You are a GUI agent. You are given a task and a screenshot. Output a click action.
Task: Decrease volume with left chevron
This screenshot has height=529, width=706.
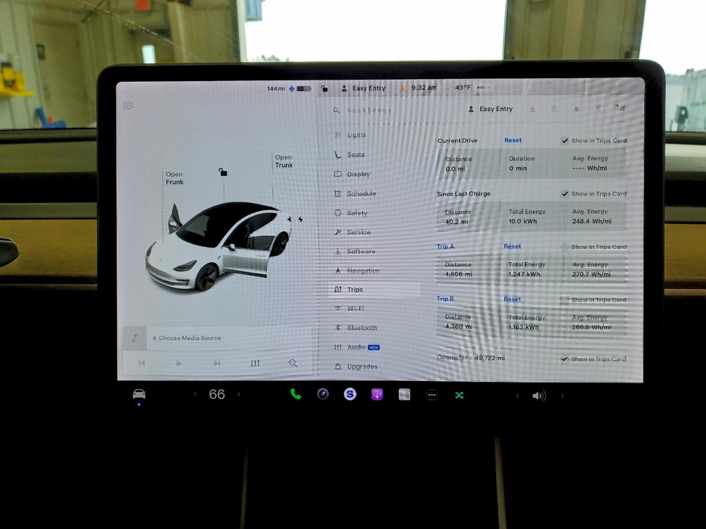point(517,396)
